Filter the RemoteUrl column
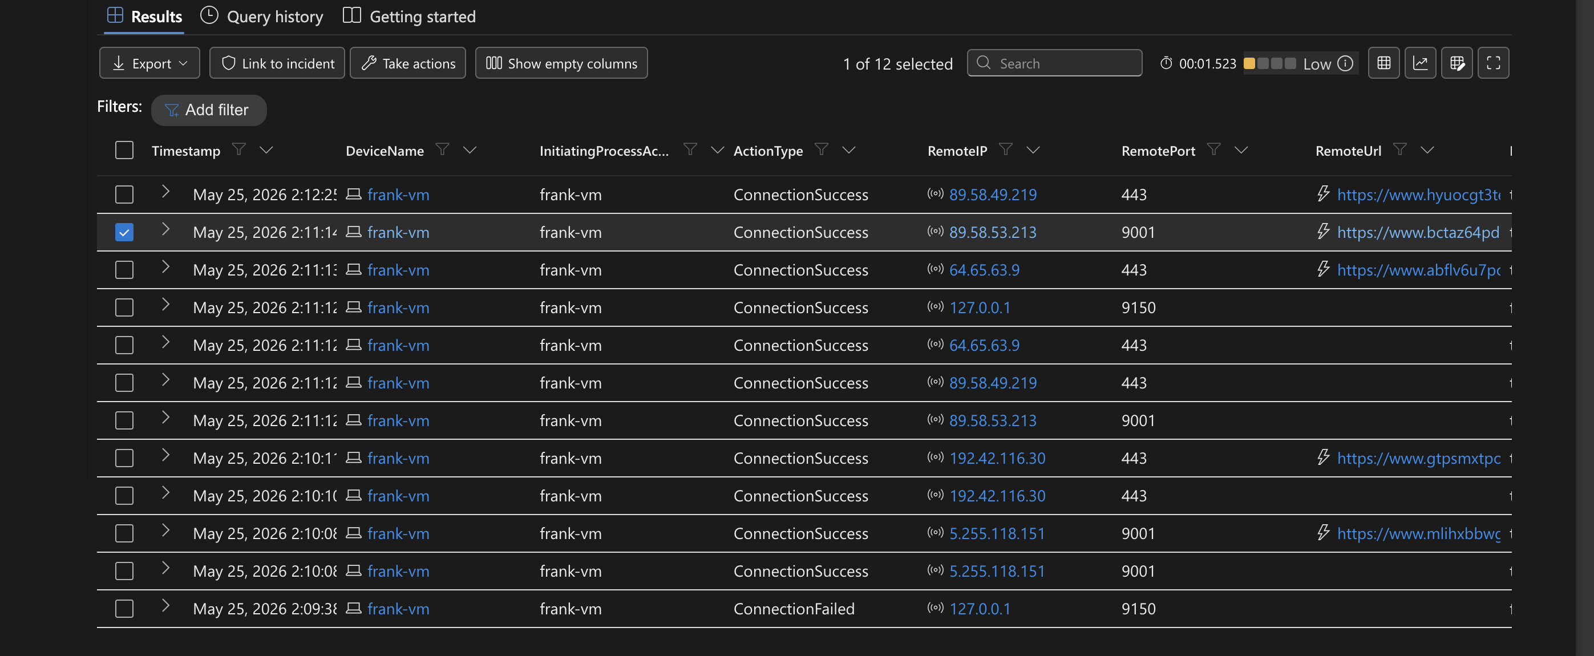Image resolution: width=1594 pixels, height=656 pixels. (x=1399, y=149)
